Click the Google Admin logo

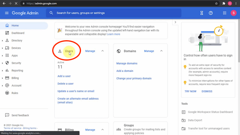click(x=25, y=13)
